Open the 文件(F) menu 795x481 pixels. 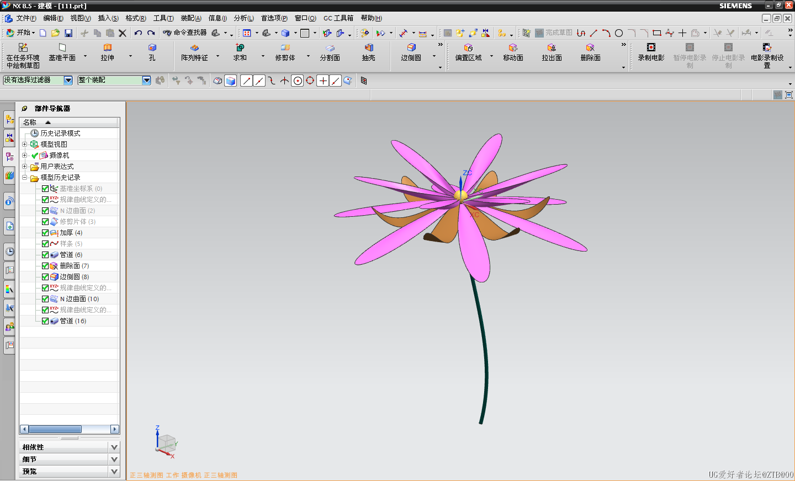(x=26, y=18)
